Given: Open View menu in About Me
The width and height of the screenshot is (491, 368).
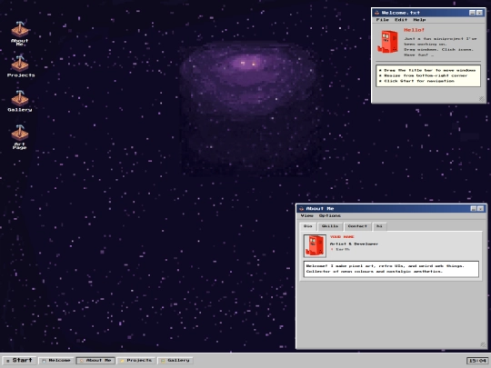Looking at the screenshot, I should 307,215.
